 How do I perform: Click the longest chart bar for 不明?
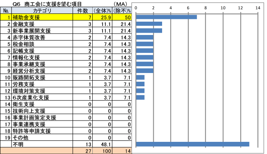click(193, 144)
